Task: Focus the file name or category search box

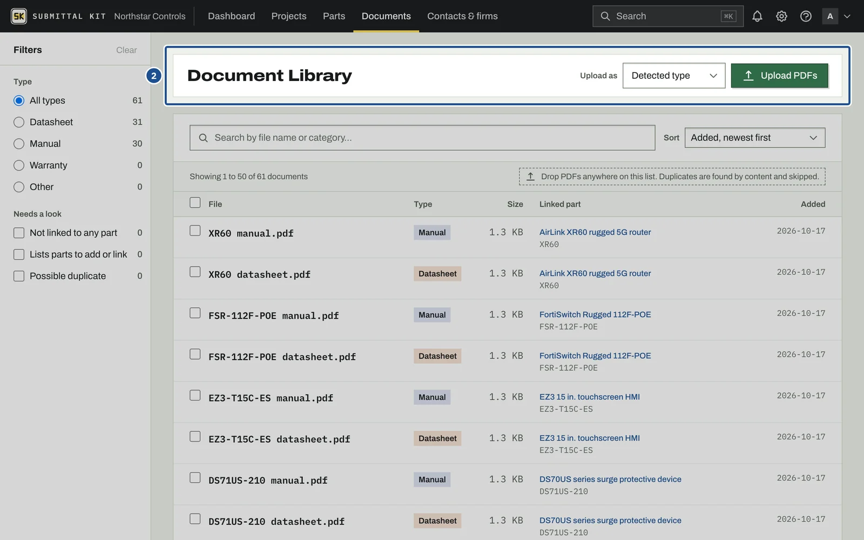Action: click(422, 138)
